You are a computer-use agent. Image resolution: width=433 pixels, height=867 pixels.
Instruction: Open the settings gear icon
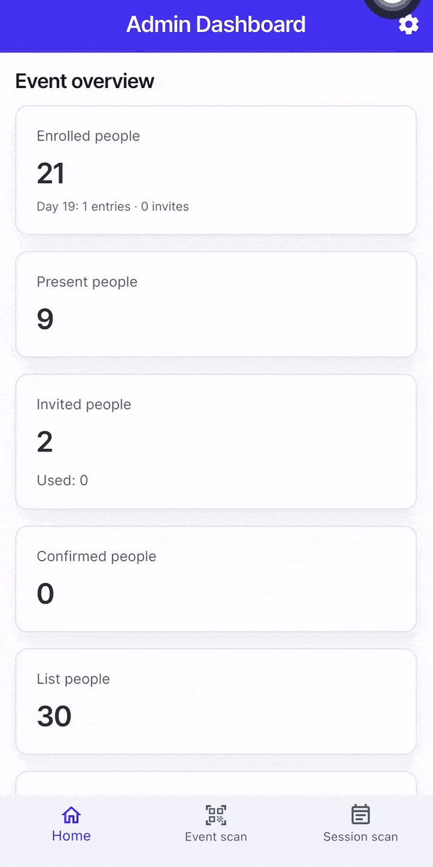[408, 25]
